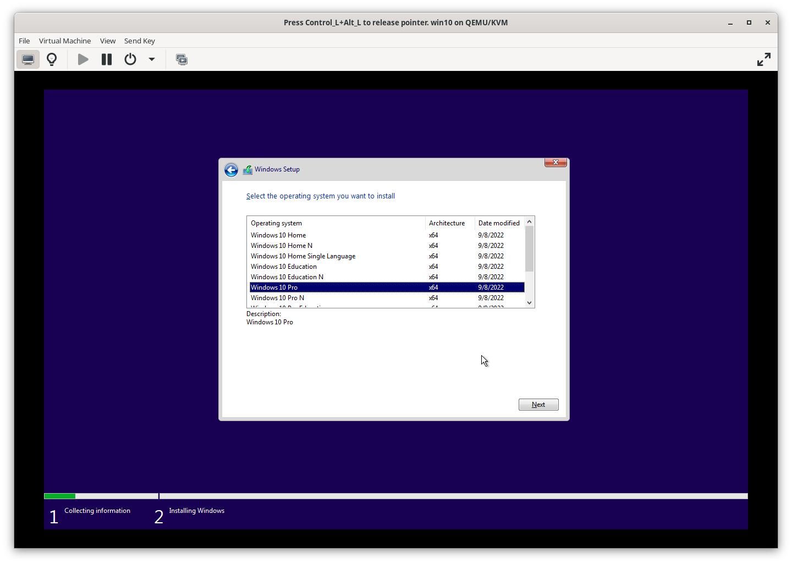This screenshot has height=564, width=792.
Task: Open shutdown options dropdown arrow
Action: pos(152,59)
